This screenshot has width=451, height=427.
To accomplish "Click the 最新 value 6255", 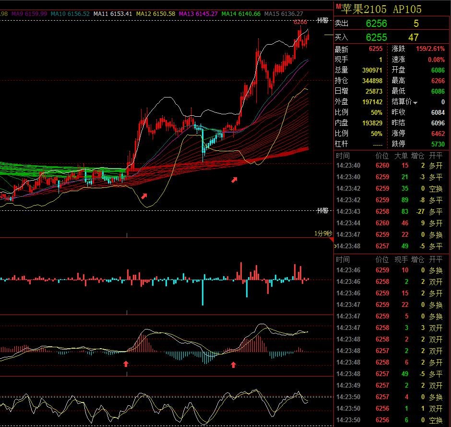I will click(376, 49).
